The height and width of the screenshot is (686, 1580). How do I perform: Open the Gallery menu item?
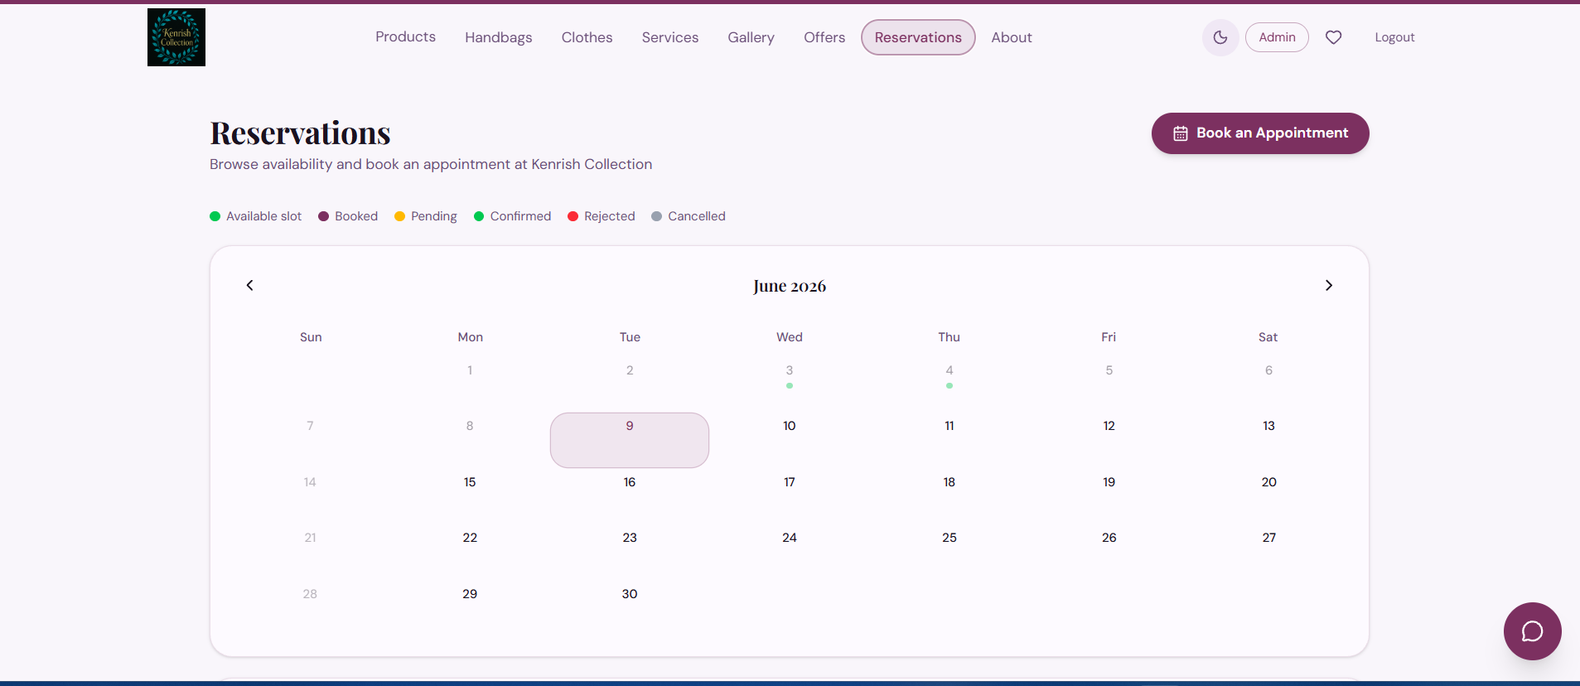(x=751, y=37)
